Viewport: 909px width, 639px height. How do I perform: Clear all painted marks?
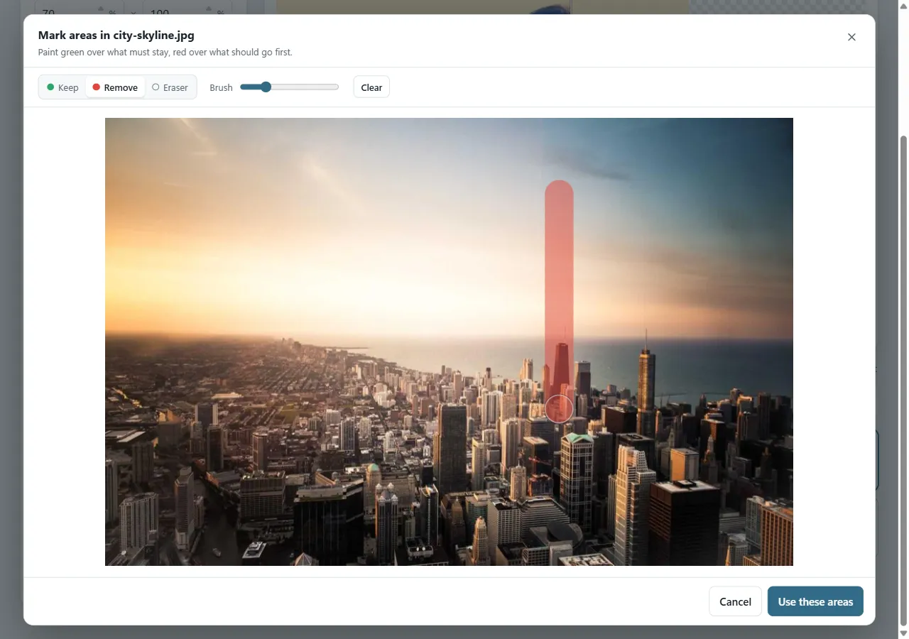click(x=371, y=87)
